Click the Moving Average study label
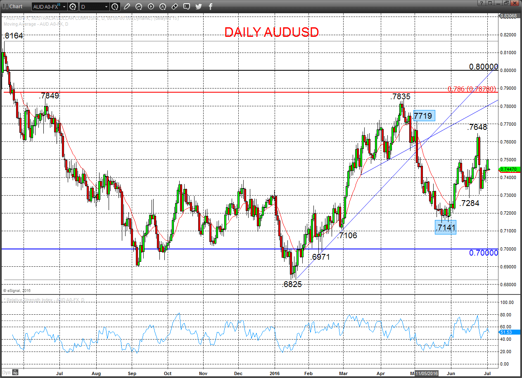The image size is (522, 378). 36,24
